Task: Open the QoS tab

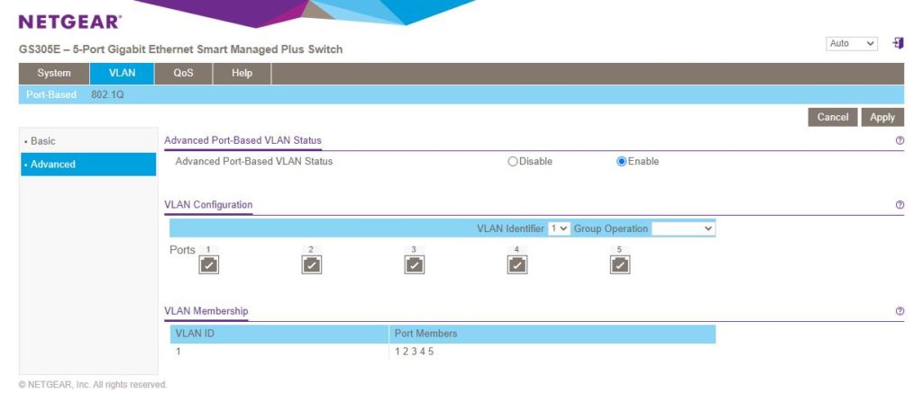Action: tap(183, 74)
